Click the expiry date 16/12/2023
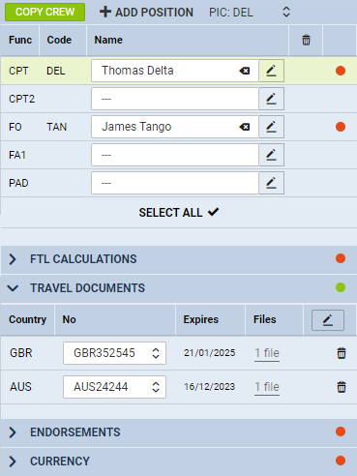Screen dimensions: 357x476 pyautogui.click(x=210, y=386)
